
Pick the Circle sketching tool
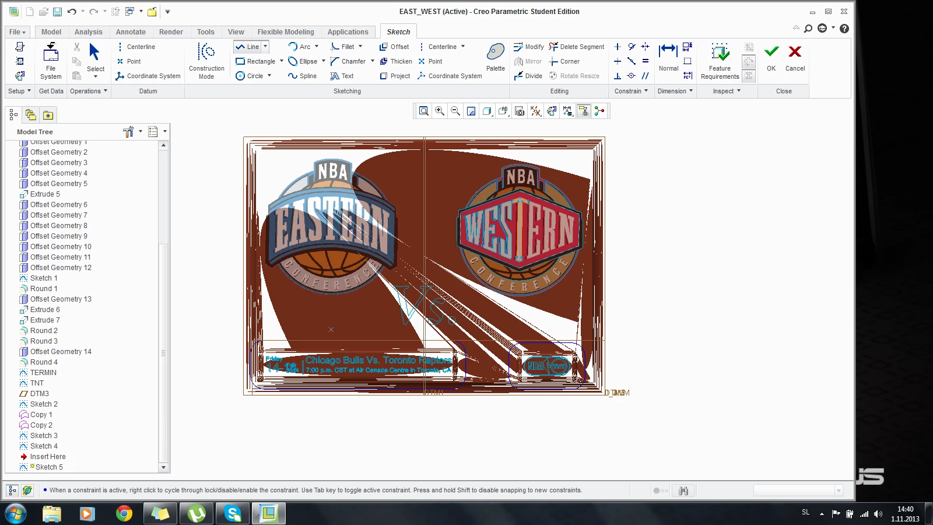tap(250, 76)
